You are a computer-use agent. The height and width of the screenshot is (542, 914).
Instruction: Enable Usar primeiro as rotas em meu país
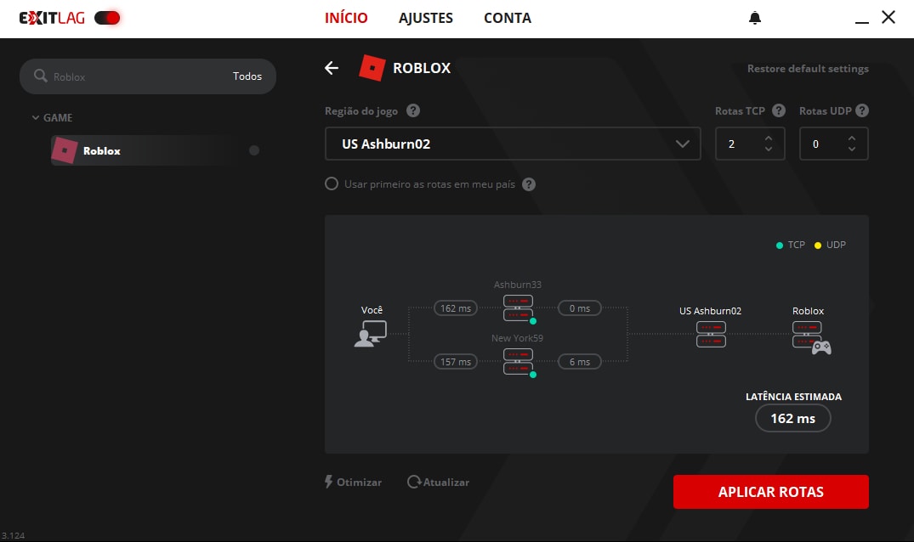[x=332, y=184]
